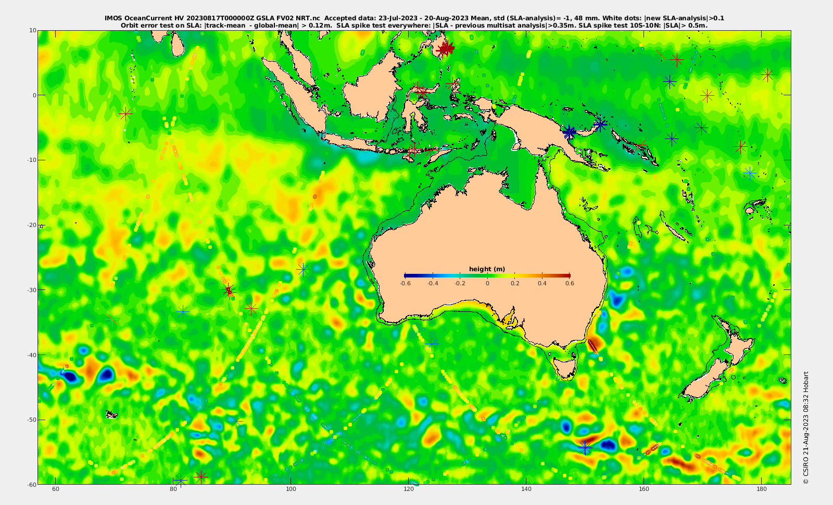Click the colorbar label '-0.4'
This screenshot has height=505, width=833.
[x=432, y=283]
